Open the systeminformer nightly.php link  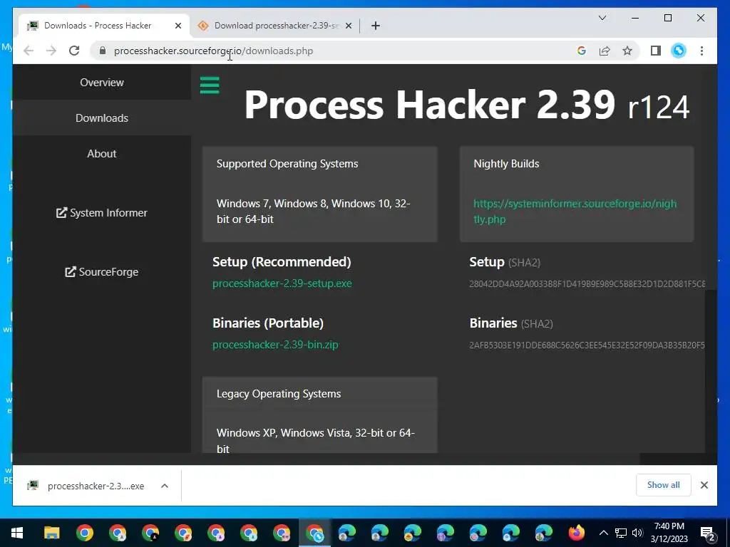pyautogui.click(x=575, y=211)
